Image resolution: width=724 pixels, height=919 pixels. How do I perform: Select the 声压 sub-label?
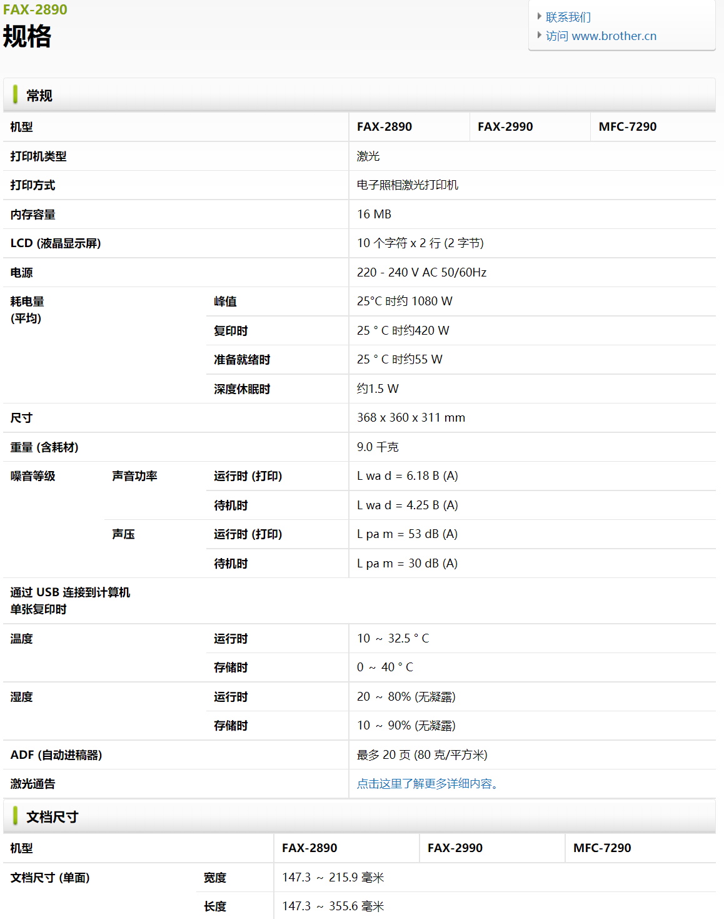123,534
